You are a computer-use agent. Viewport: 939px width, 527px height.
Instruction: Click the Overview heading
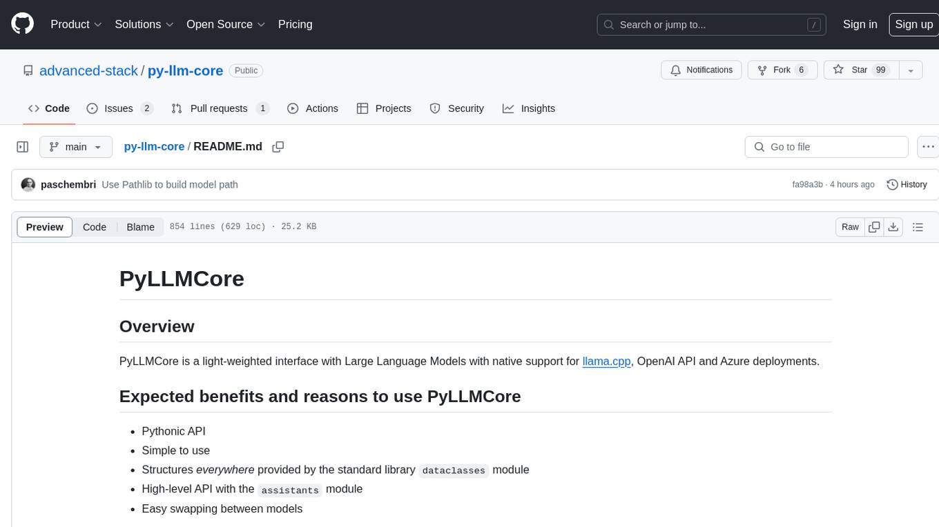157,326
